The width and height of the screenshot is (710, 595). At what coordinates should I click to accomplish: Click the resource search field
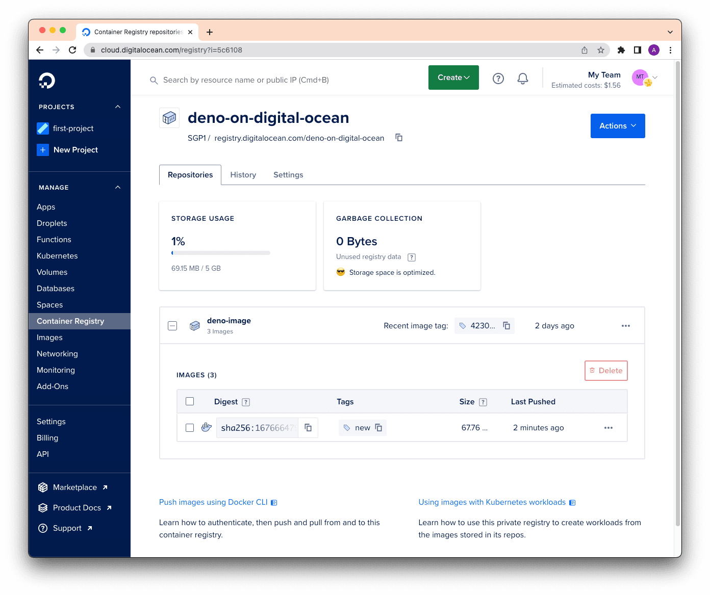[246, 80]
